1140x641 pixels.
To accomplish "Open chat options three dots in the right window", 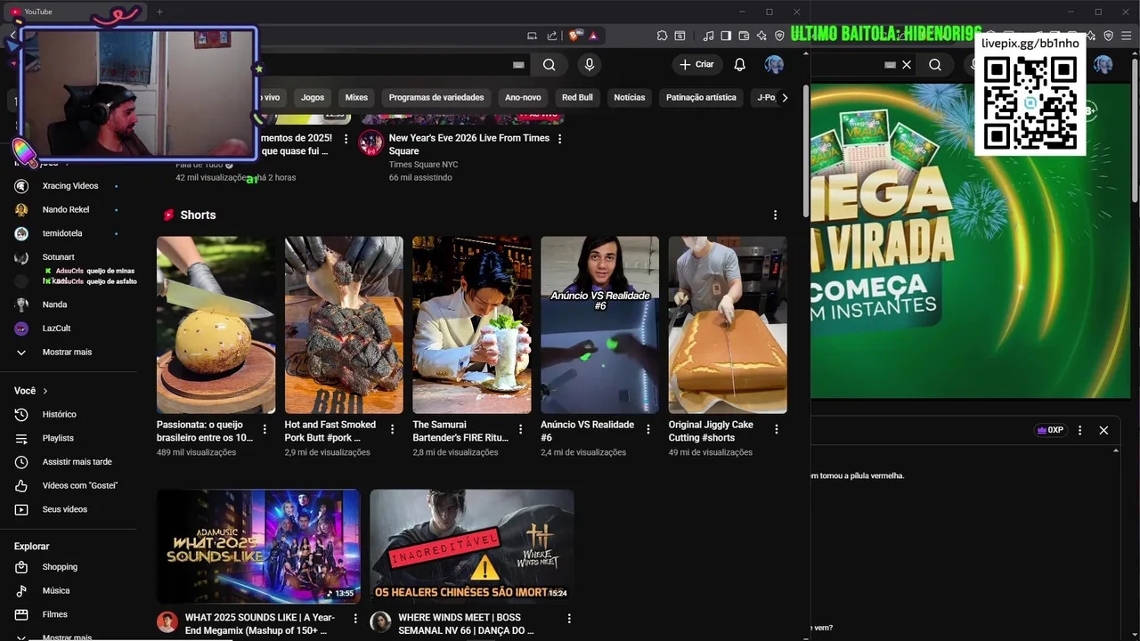I will tap(1080, 430).
